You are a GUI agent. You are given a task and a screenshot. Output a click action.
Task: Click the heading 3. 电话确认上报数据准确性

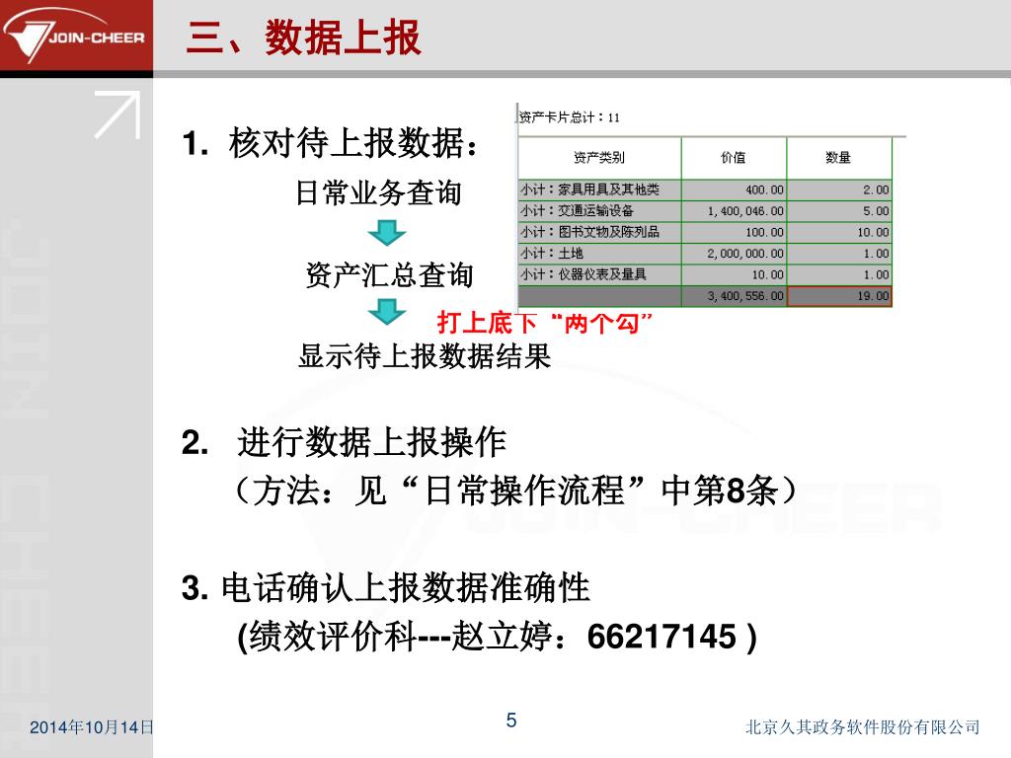pos(386,588)
